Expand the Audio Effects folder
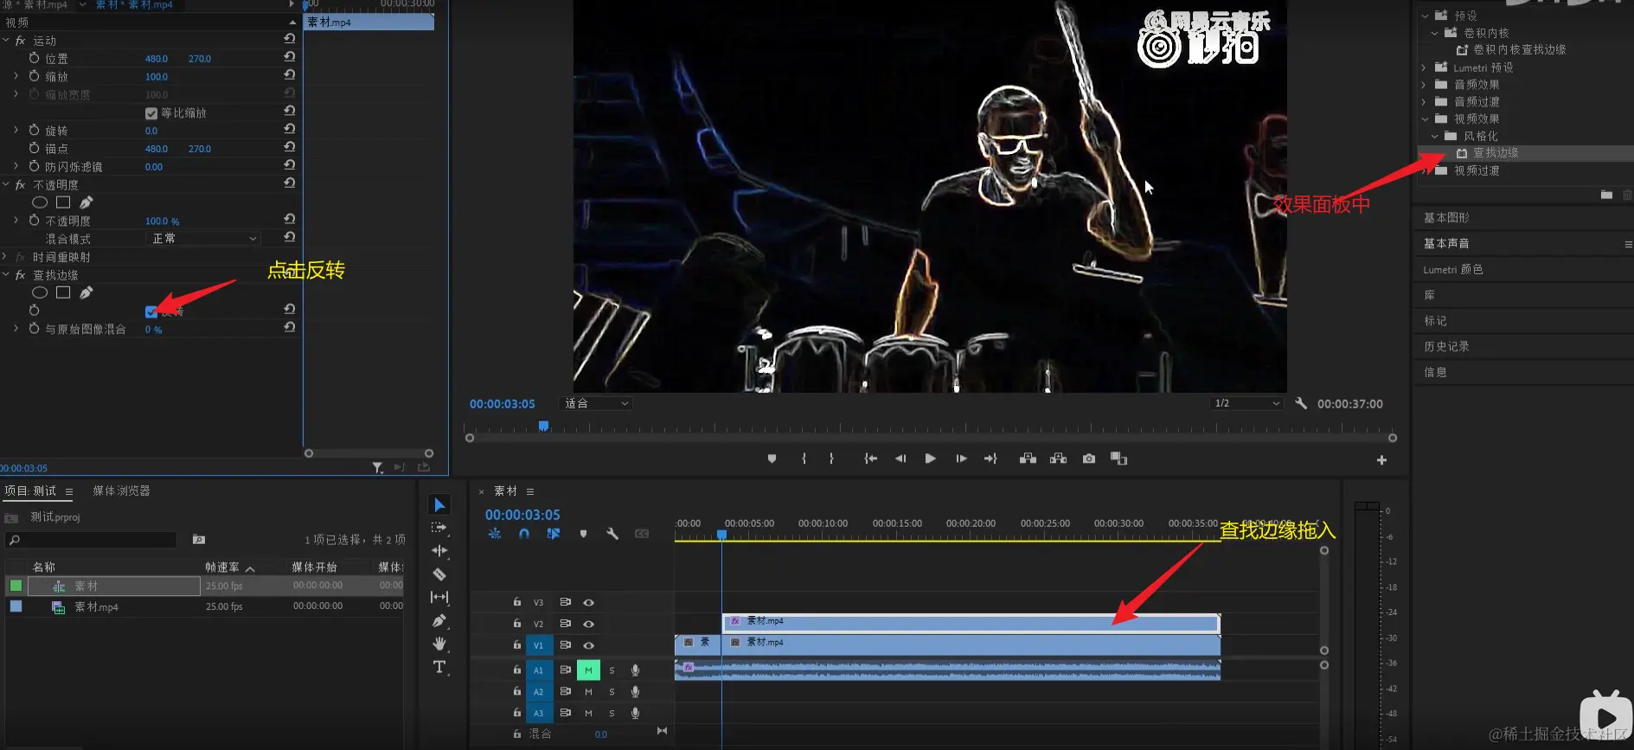The height and width of the screenshot is (750, 1634). (1424, 85)
